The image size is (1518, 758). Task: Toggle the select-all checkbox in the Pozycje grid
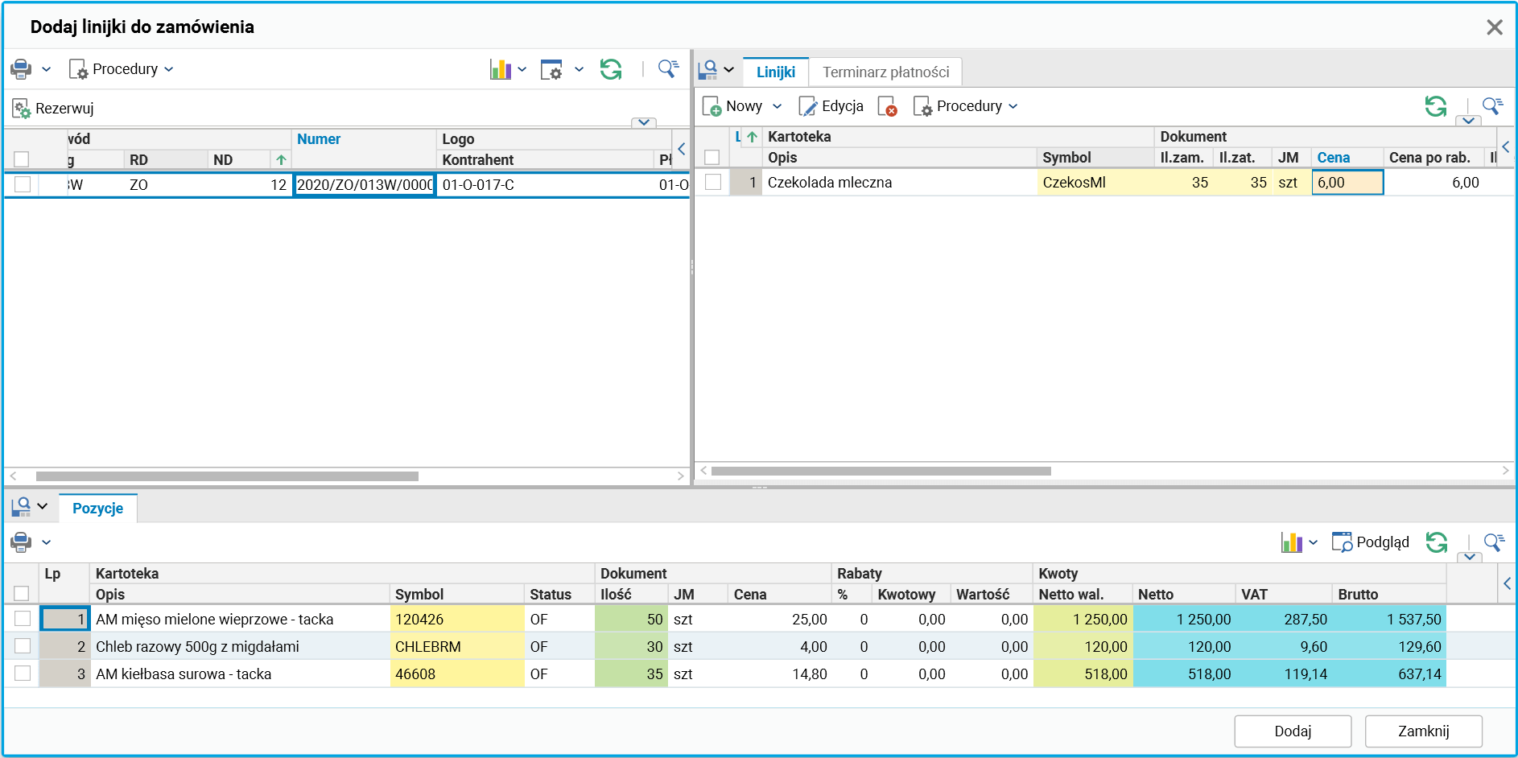[22, 594]
